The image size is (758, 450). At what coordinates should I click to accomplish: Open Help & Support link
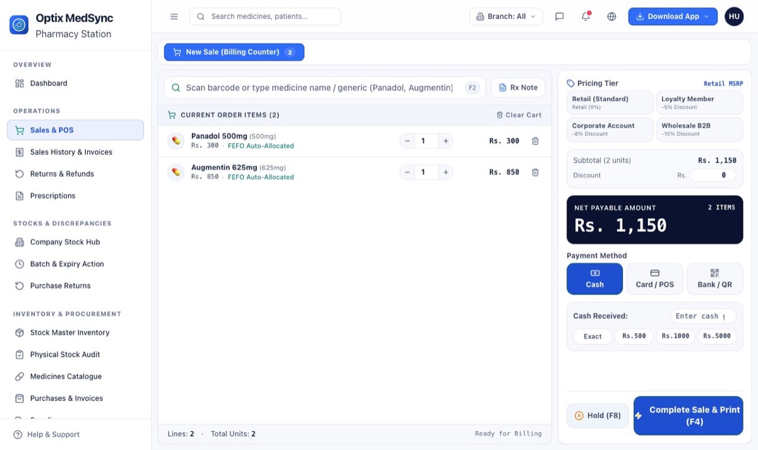[47, 435]
